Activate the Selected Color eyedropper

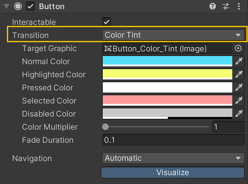pyautogui.click(x=239, y=101)
